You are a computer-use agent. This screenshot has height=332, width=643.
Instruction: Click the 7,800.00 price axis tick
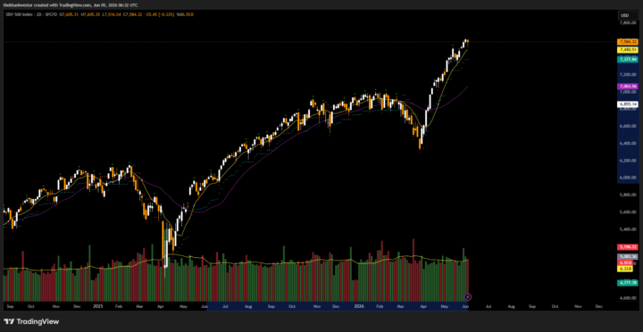click(x=629, y=23)
